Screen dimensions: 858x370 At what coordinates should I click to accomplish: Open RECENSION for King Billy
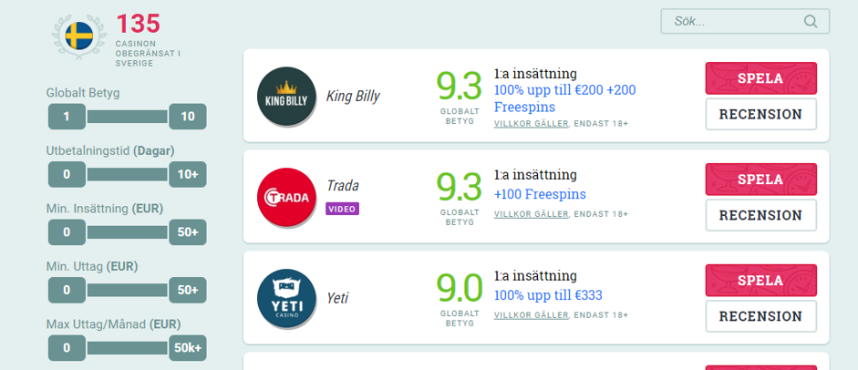pos(760,114)
